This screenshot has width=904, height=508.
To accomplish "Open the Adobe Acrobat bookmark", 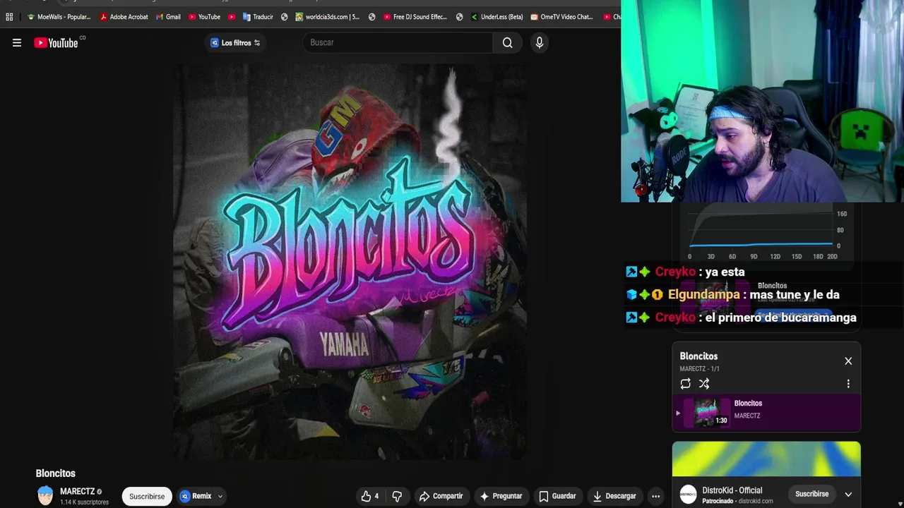I will pos(124,17).
